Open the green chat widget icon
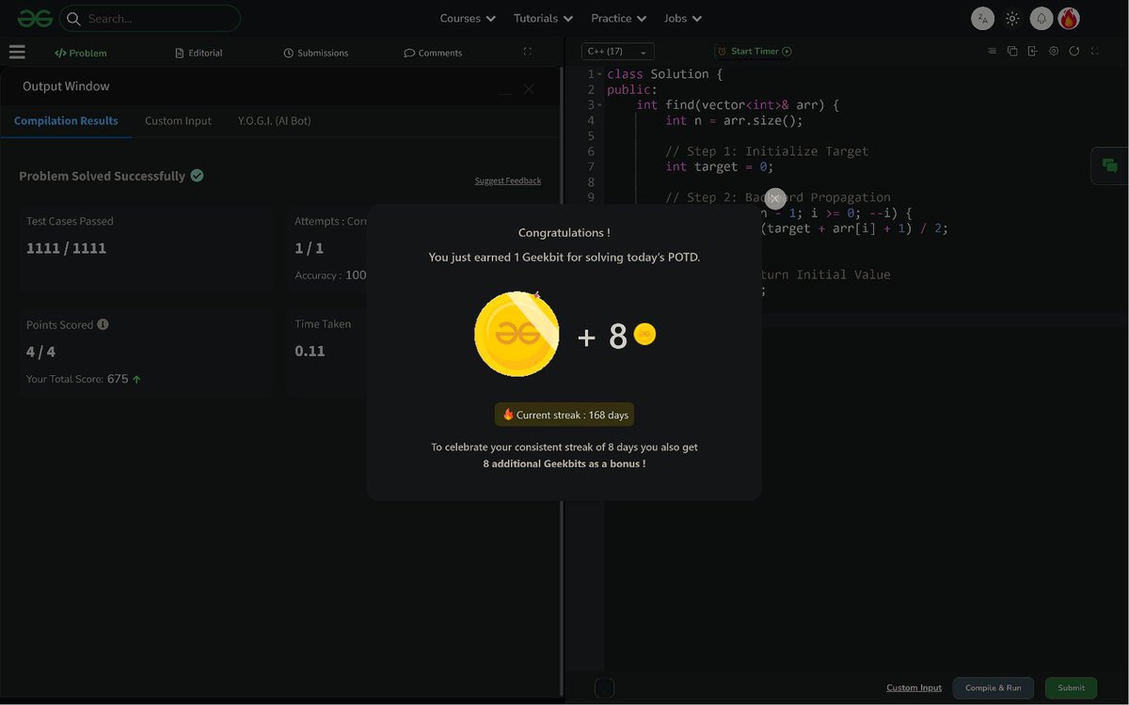 (1110, 165)
